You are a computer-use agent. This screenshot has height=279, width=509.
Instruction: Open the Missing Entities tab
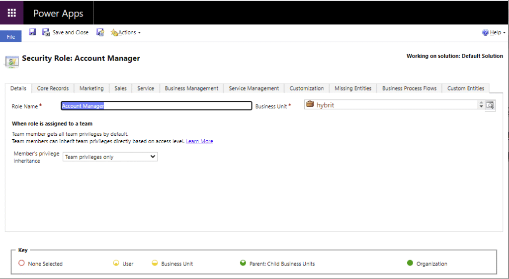coord(353,89)
